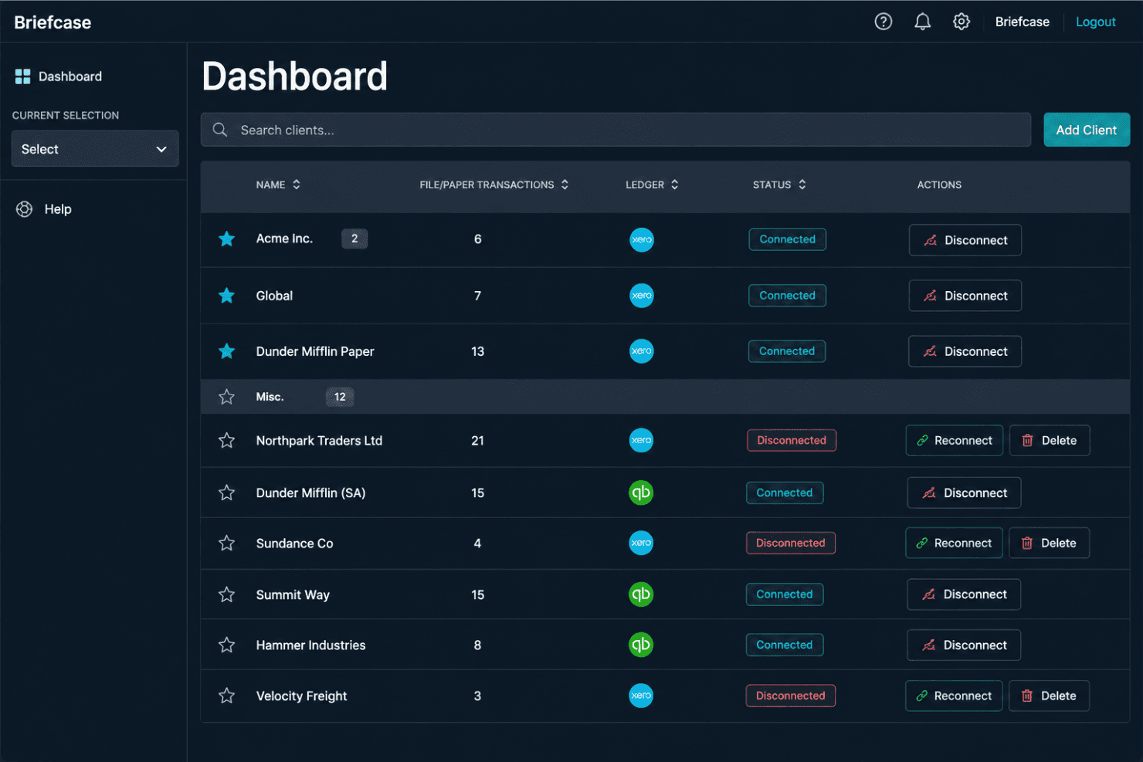
Task: Delete the Sundance Co client
Action: click(x=1049, y=543)
